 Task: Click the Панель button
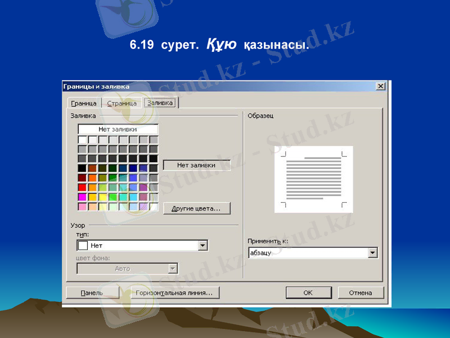coord(92,292)
